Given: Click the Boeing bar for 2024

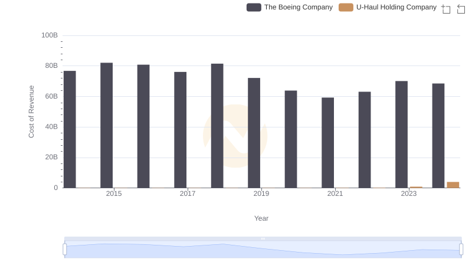Looking at the screenshot, I should (x=438, y=136).
